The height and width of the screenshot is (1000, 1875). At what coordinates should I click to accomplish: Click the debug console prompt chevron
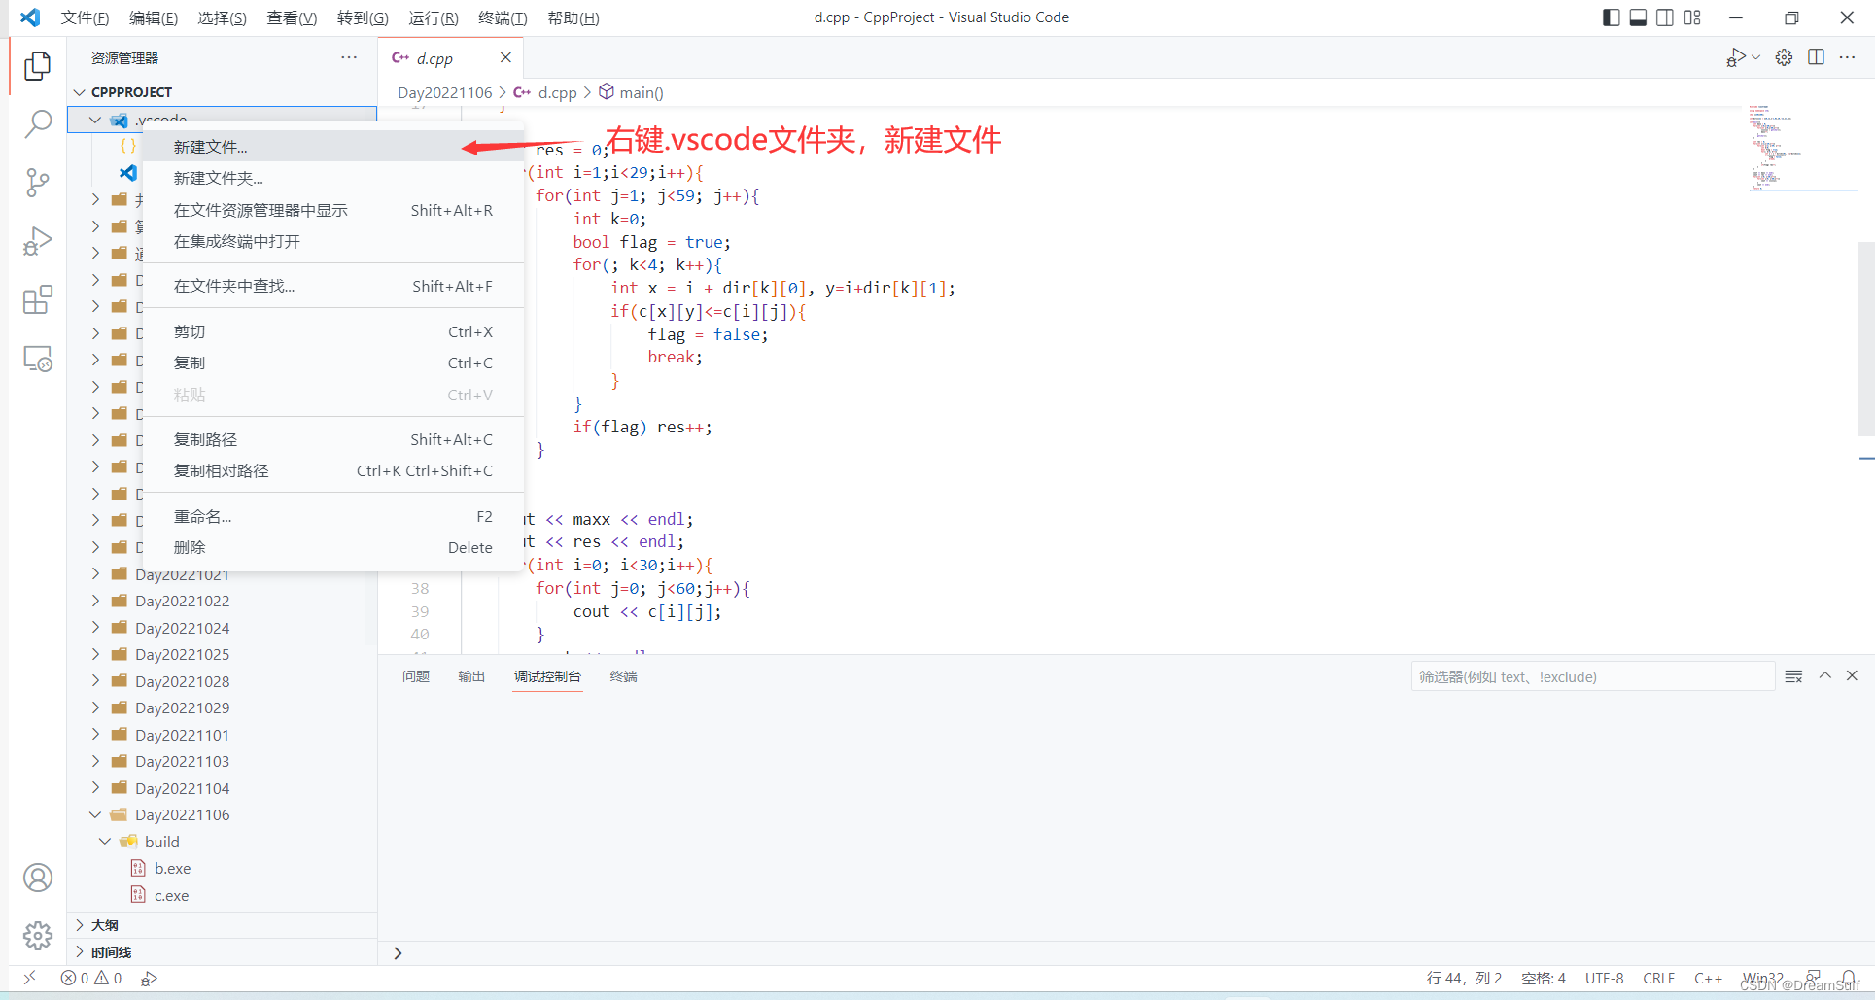[x=398, y=953]
